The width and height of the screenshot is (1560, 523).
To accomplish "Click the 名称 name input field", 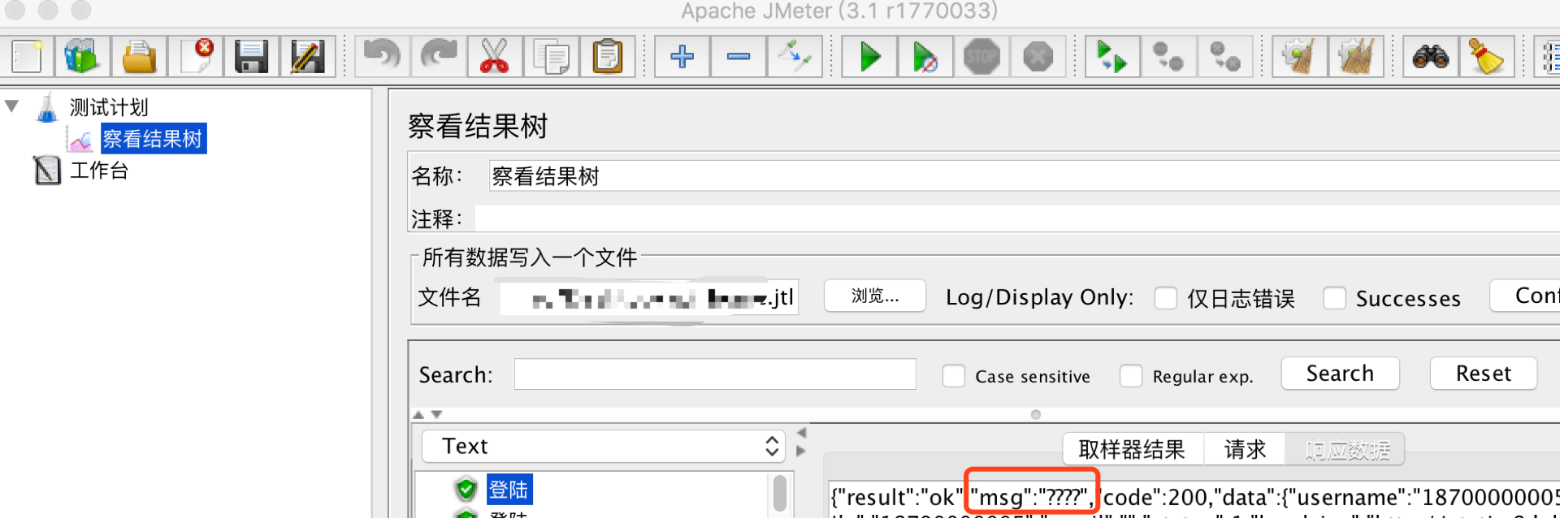I will click(1025, 176).
